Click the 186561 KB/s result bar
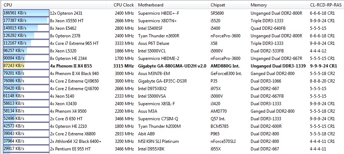Image resolution: width=344 pixels, height=154 pixels. (25, 13)
